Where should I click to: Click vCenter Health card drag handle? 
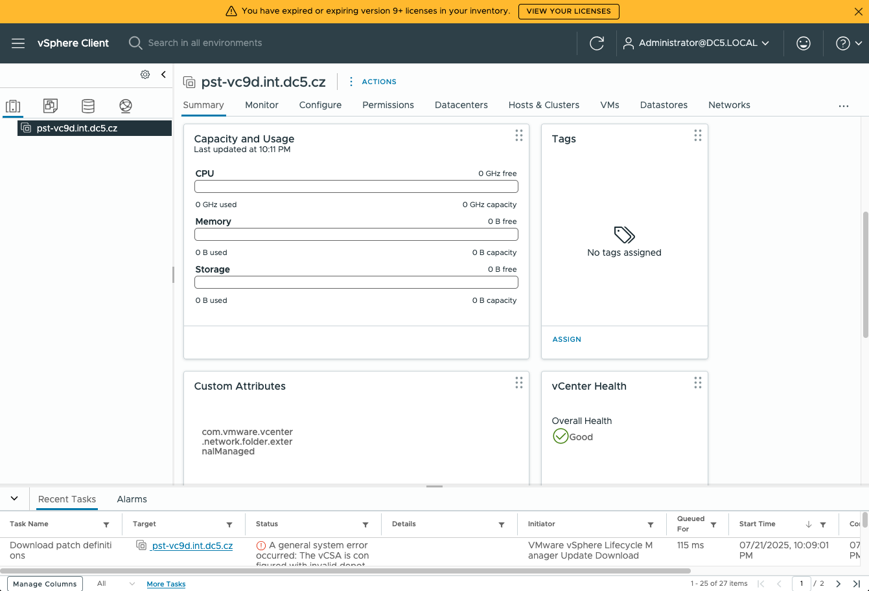click(x=698, y=383)
